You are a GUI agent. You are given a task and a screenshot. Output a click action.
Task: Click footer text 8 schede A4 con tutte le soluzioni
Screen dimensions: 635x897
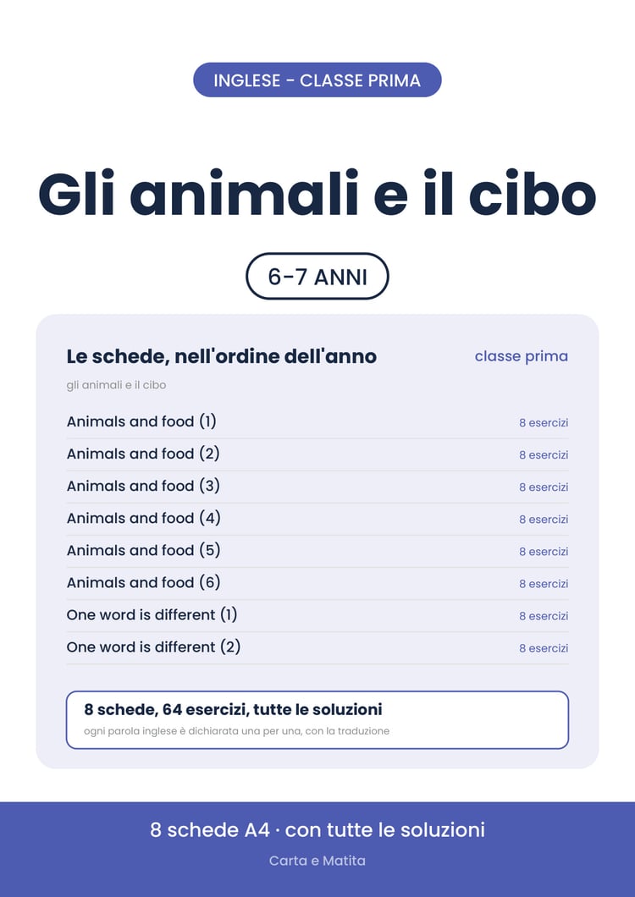[x=317, y=829]
